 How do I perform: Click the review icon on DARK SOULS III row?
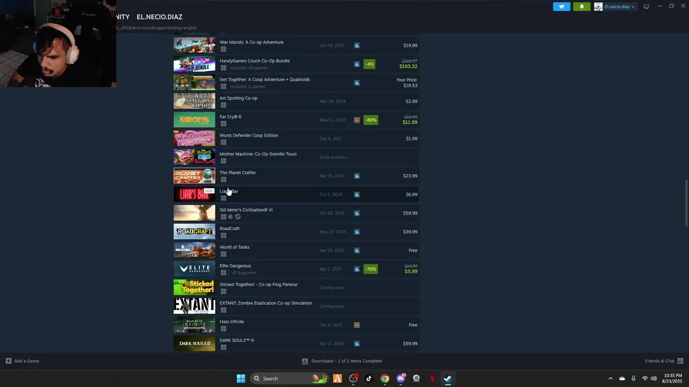pos(357,343)
